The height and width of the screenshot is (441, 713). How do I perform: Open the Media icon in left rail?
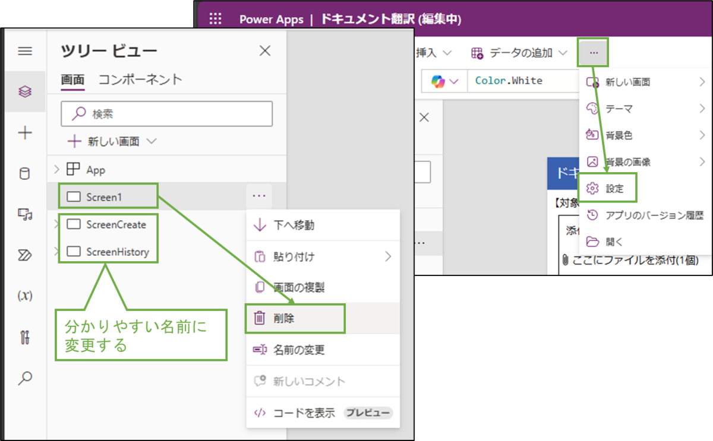point(25,214)
